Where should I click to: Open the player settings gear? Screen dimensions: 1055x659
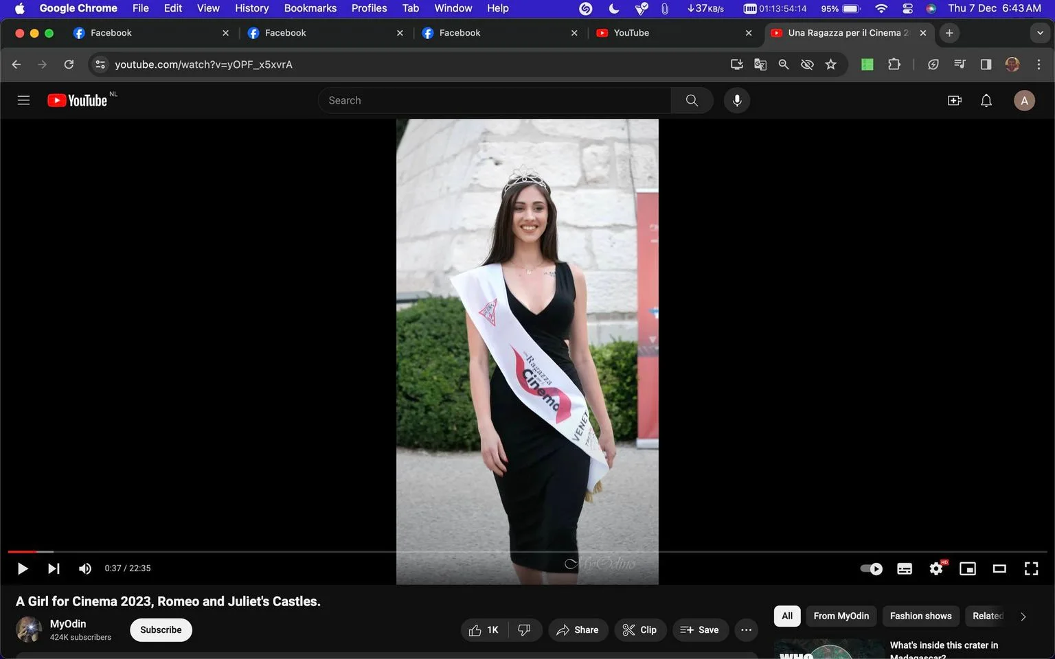click(936, 568)
